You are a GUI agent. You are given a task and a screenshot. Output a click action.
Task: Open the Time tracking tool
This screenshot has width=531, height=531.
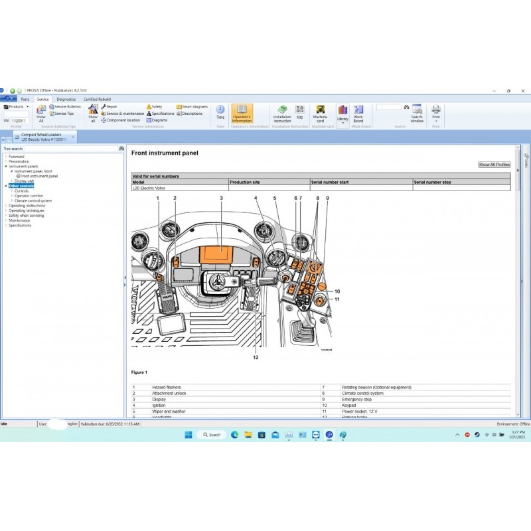click(220, 113)
